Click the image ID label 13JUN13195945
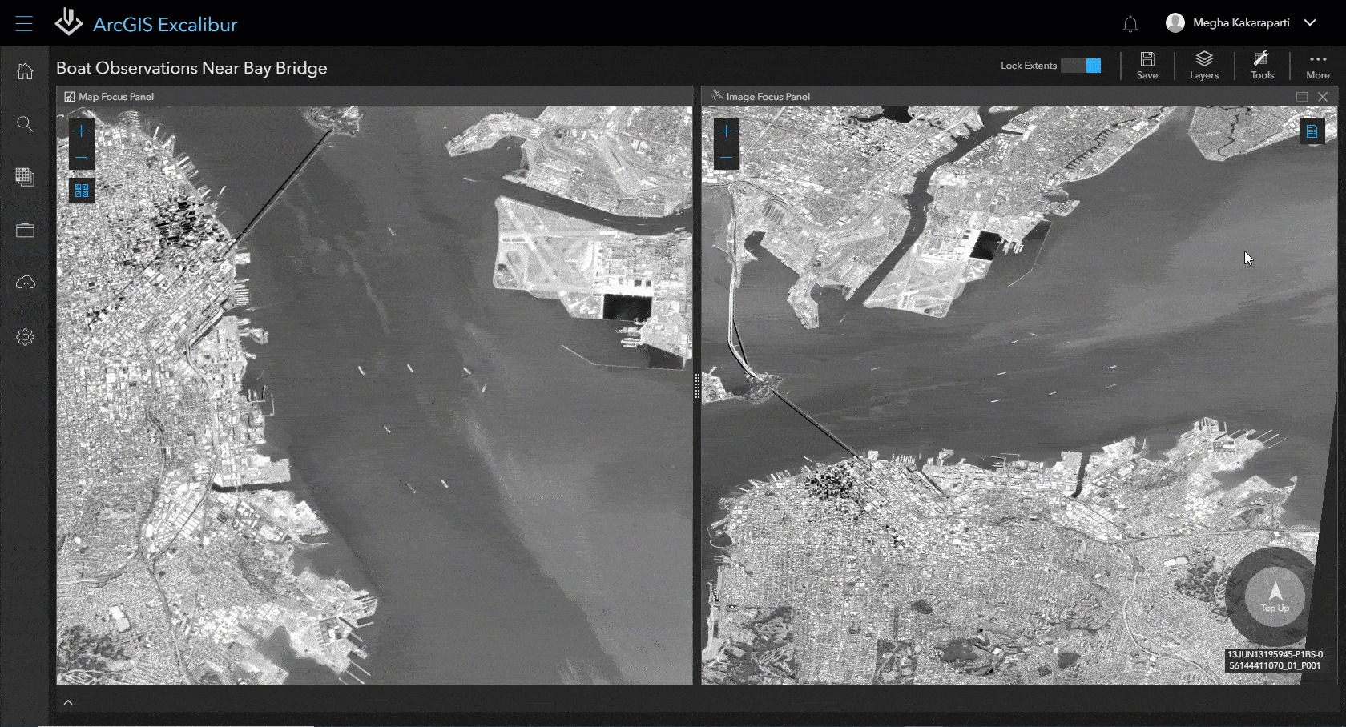 coord(1275,660)
